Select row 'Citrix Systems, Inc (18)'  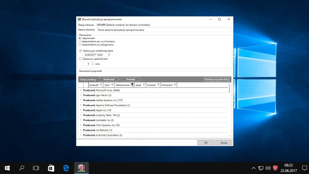[x=153, y=125]
